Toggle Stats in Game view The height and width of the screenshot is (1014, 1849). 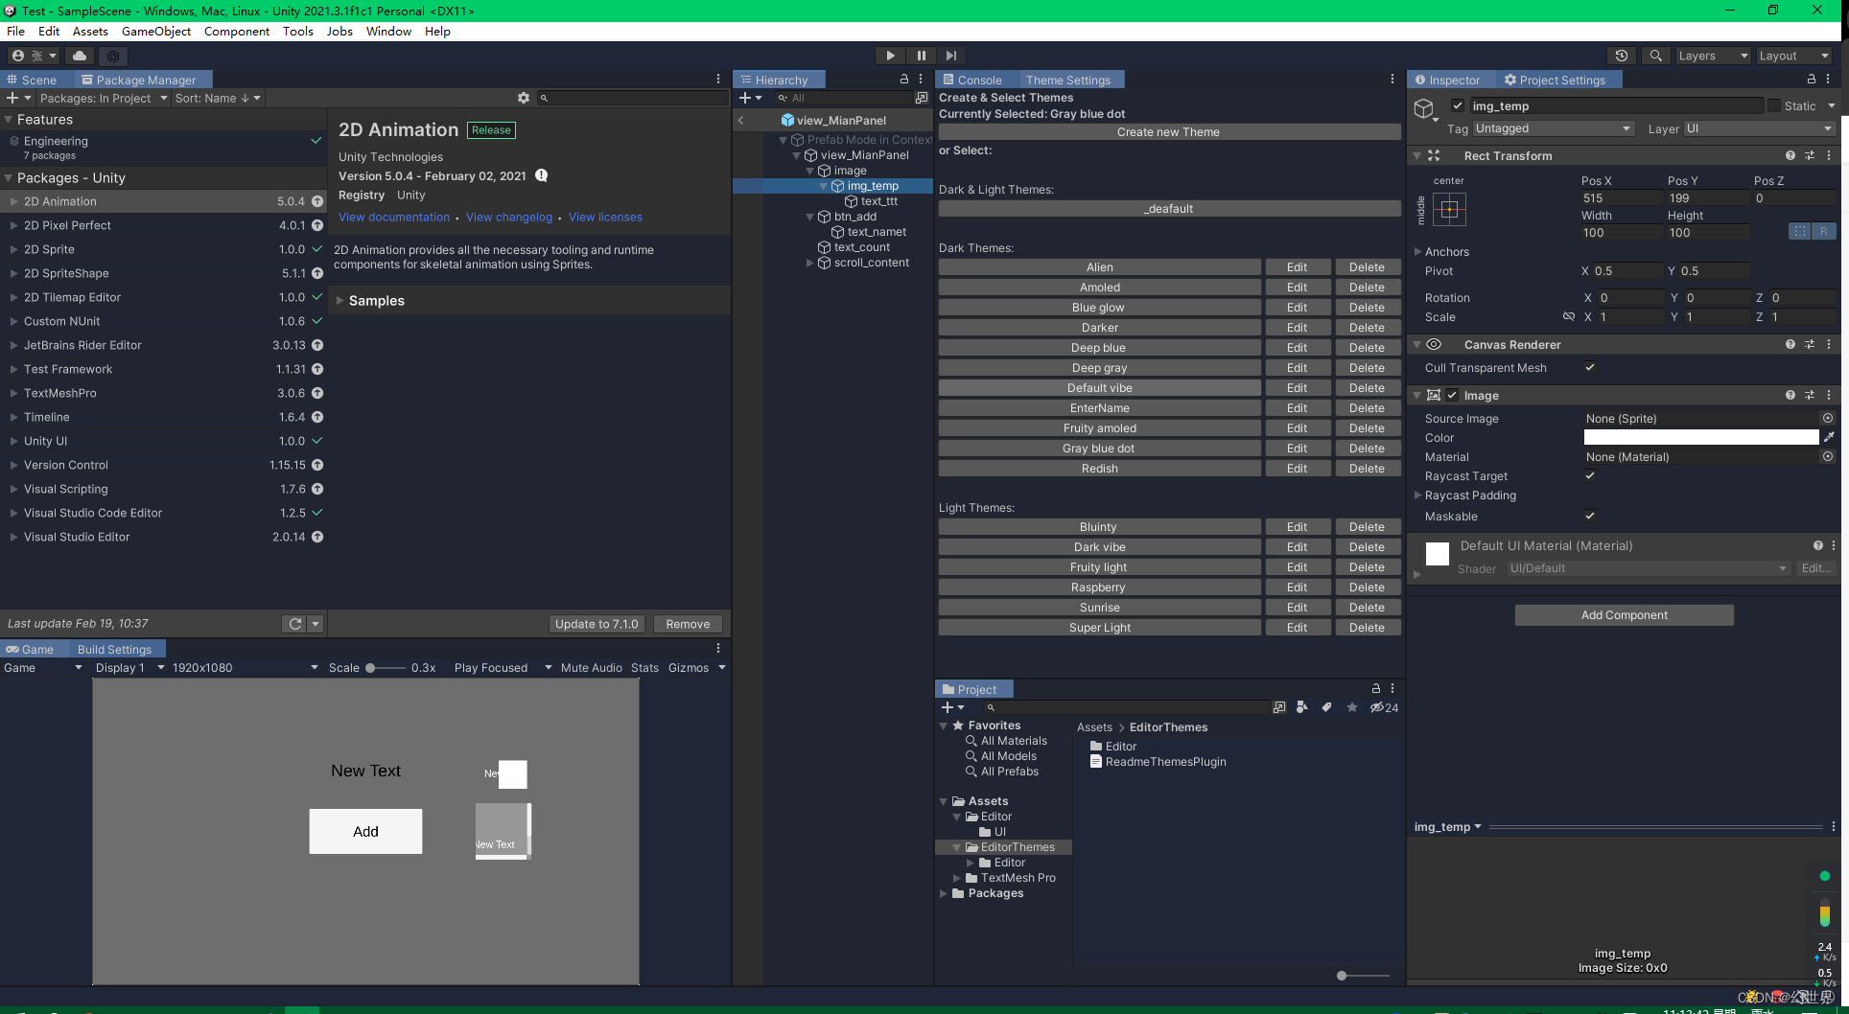[644, 668]
